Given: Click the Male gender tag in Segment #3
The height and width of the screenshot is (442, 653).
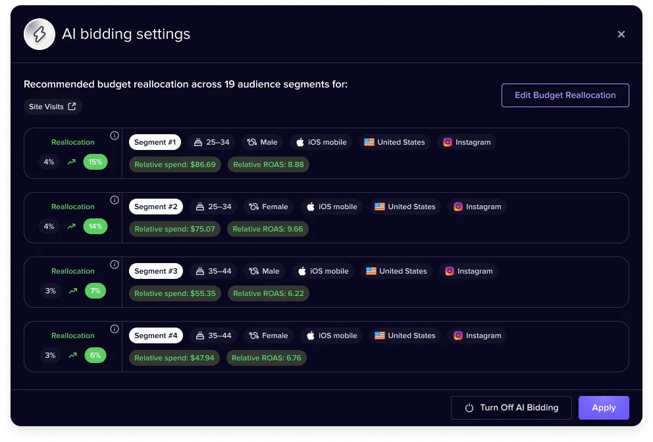Looking at the screenshot, I should pos(265,272).
